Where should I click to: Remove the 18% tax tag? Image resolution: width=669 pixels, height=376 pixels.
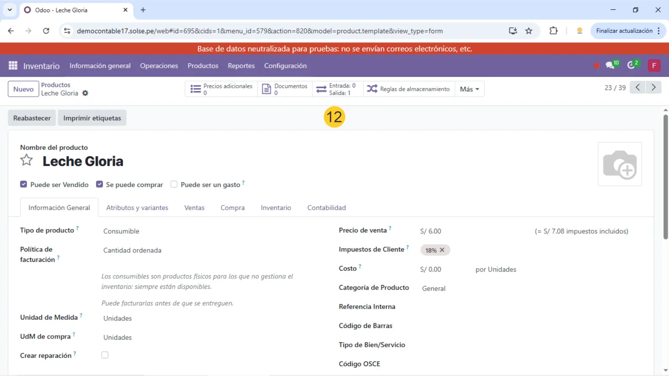click(x=442, y=250)
